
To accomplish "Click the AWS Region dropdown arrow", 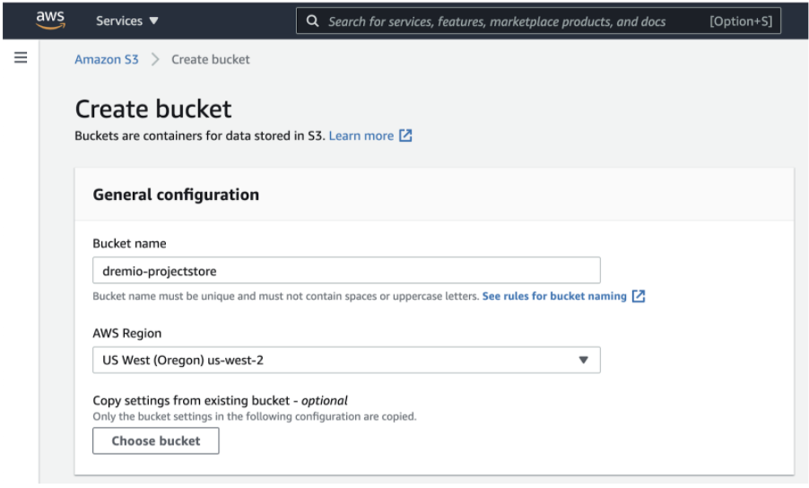I will (x=583, y=360).
